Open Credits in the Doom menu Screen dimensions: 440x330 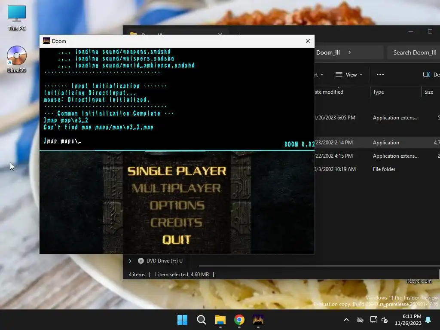(x=176, y=223)
